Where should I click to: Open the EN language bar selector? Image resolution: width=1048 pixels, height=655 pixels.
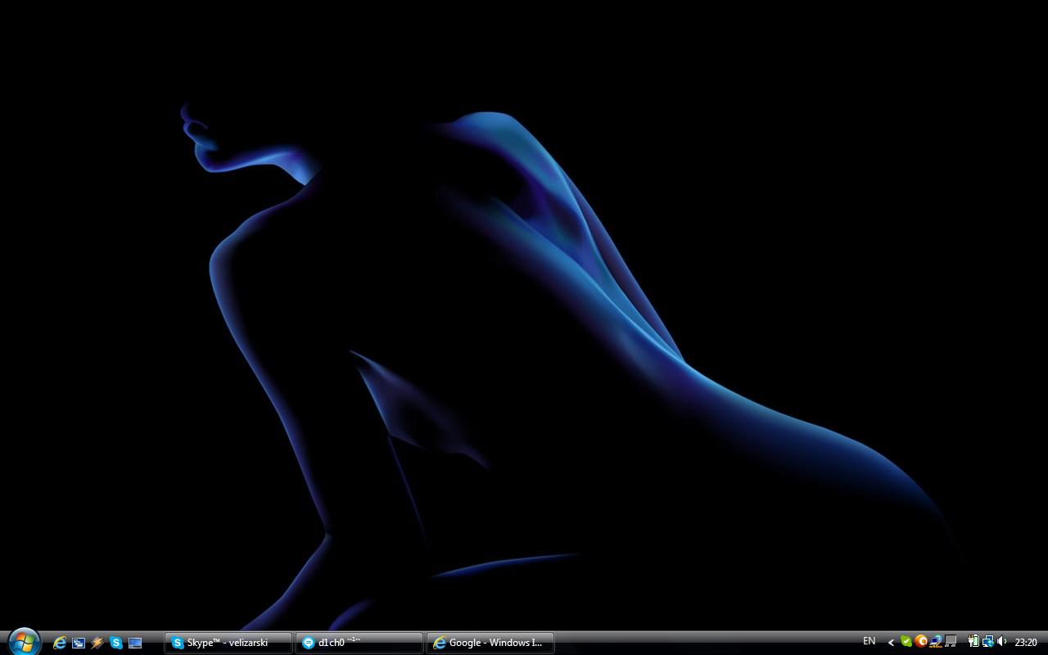[x=869, y=642]
